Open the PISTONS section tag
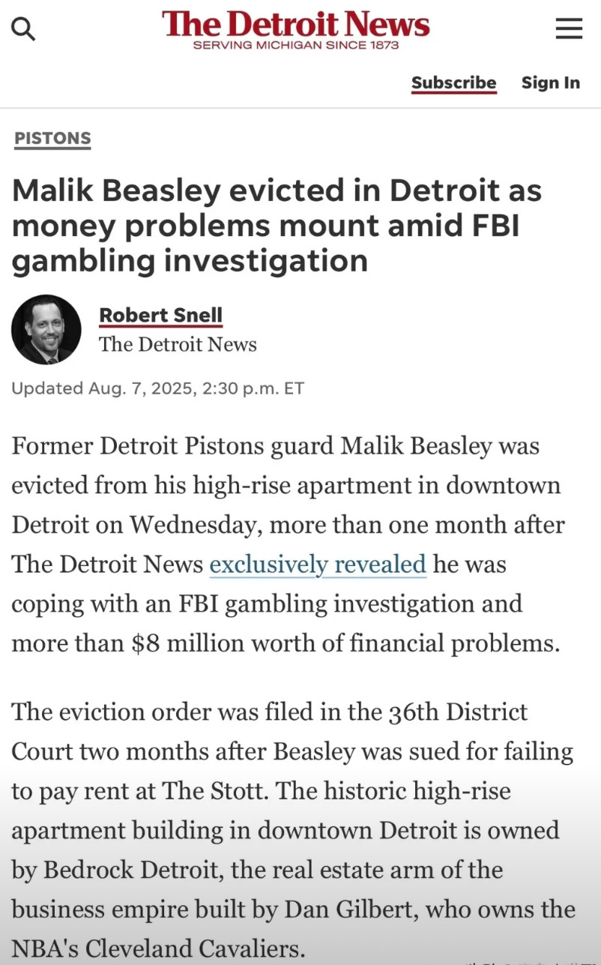This screenshot has height=965, width=601. (x=52, y=138)
